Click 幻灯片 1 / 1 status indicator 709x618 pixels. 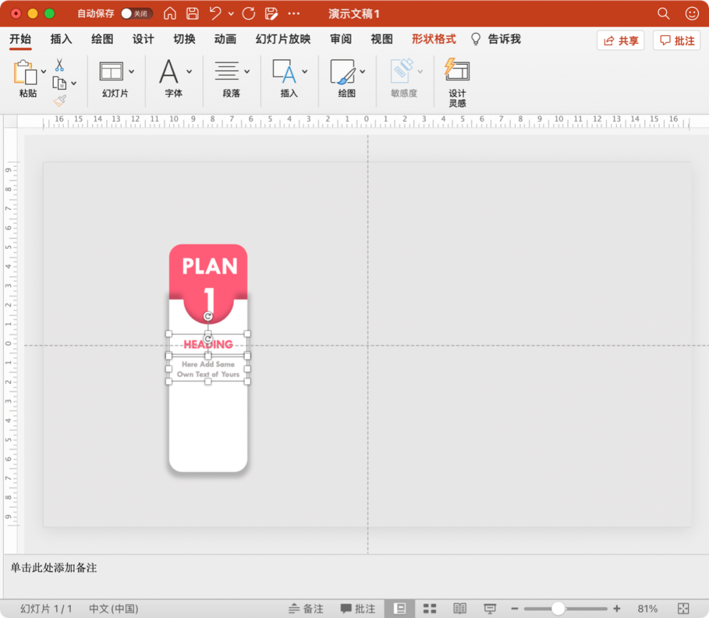click(46, 609)
